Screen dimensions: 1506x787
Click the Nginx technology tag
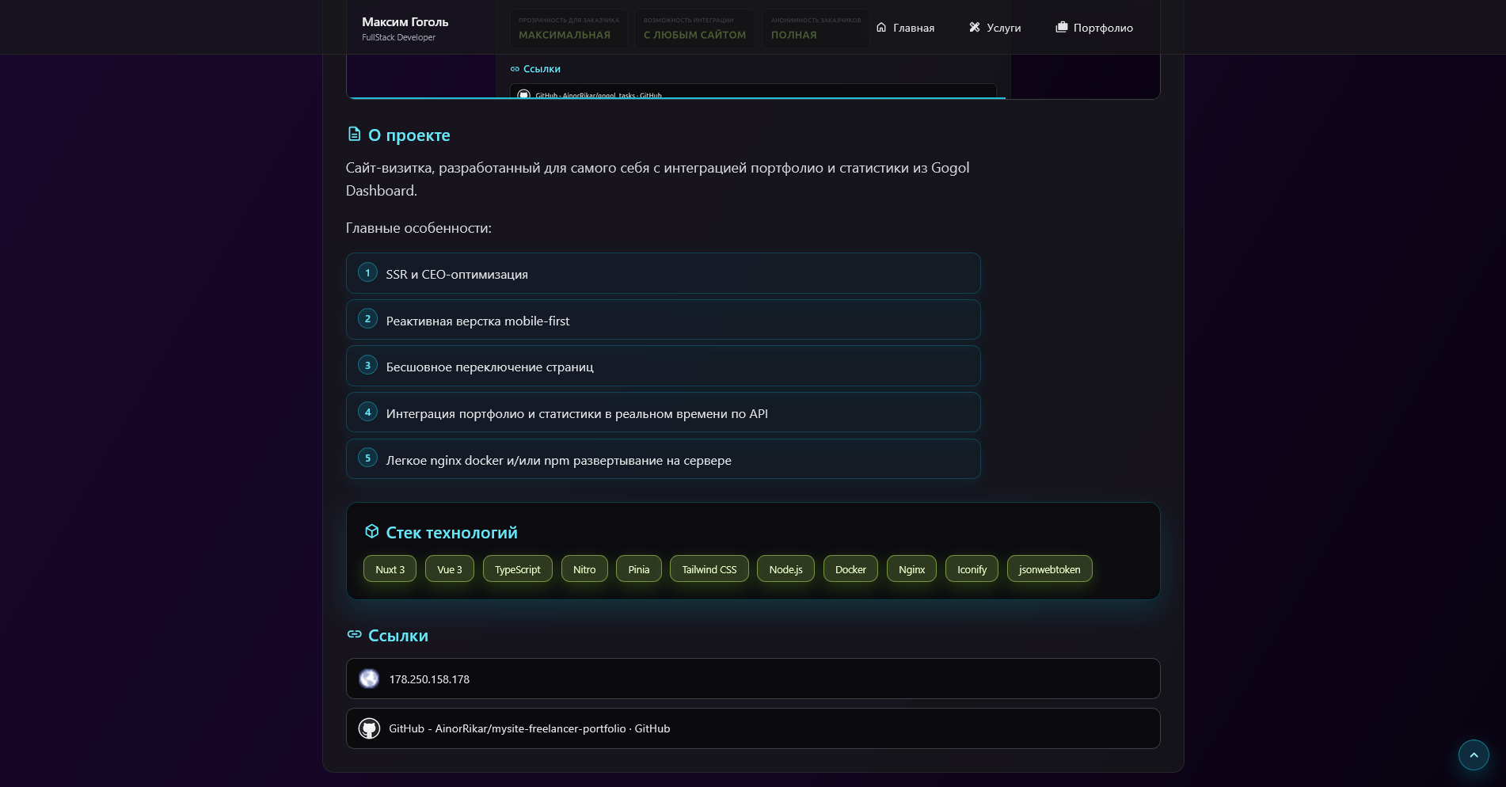click(x=911, y=569)
